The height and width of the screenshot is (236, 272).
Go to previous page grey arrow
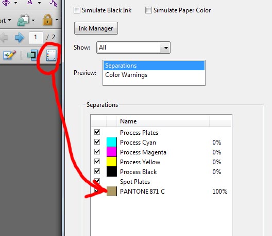tap(4, 37)
